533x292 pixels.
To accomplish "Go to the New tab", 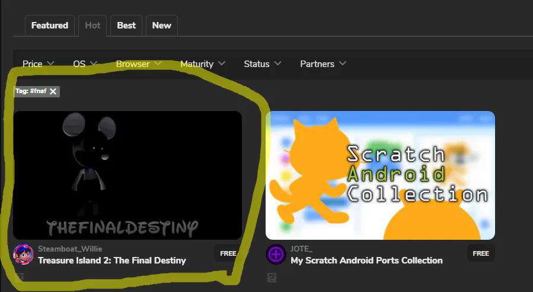I will pyautogui.click(x=161, y=26).
